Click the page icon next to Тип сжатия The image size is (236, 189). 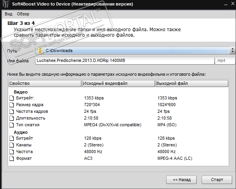click(x=11, y=125)
